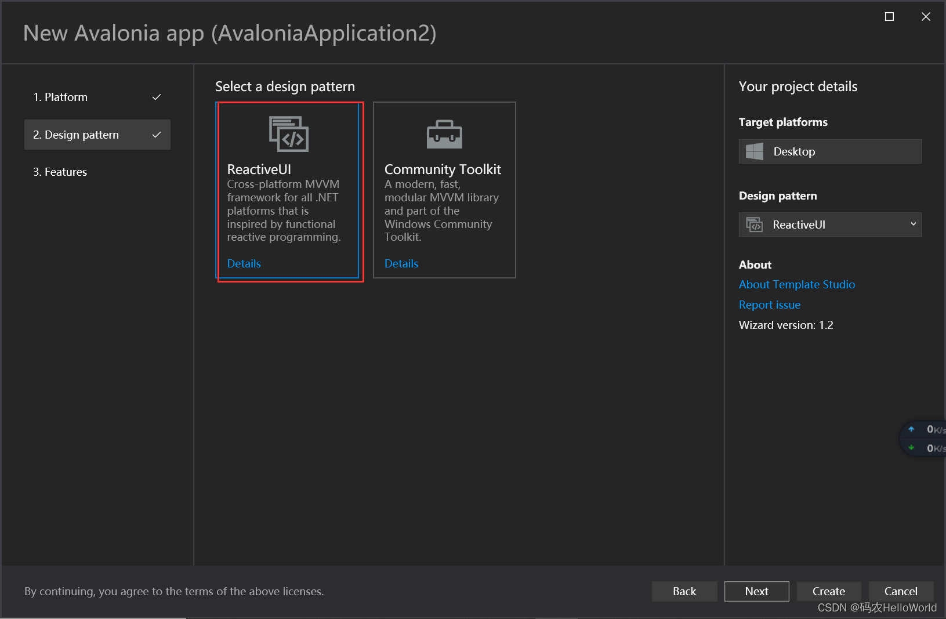Click About Template Studio
The height and width of the screenshot is (619, 946).
point(796,284)
